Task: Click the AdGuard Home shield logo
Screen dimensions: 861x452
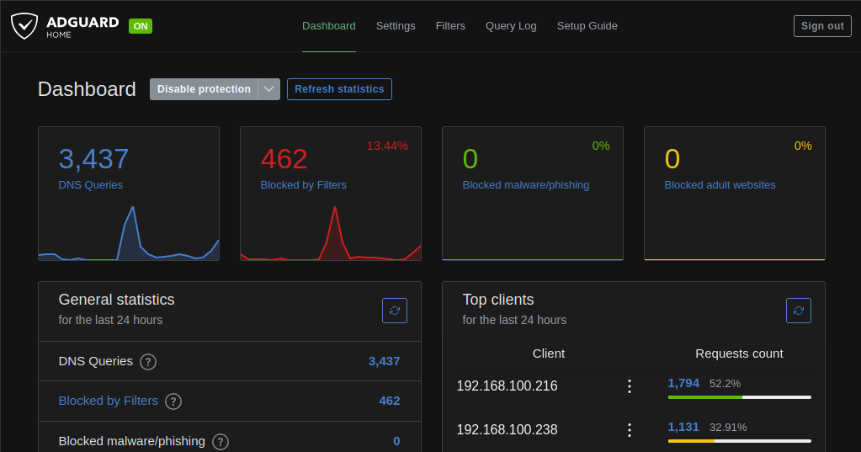Action: click(24, 26)
